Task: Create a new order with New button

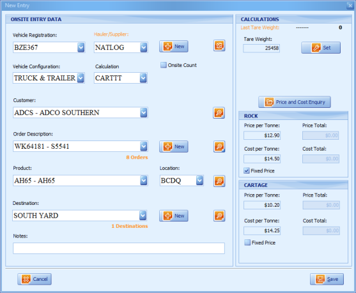Action: click(x=174, y=147)
